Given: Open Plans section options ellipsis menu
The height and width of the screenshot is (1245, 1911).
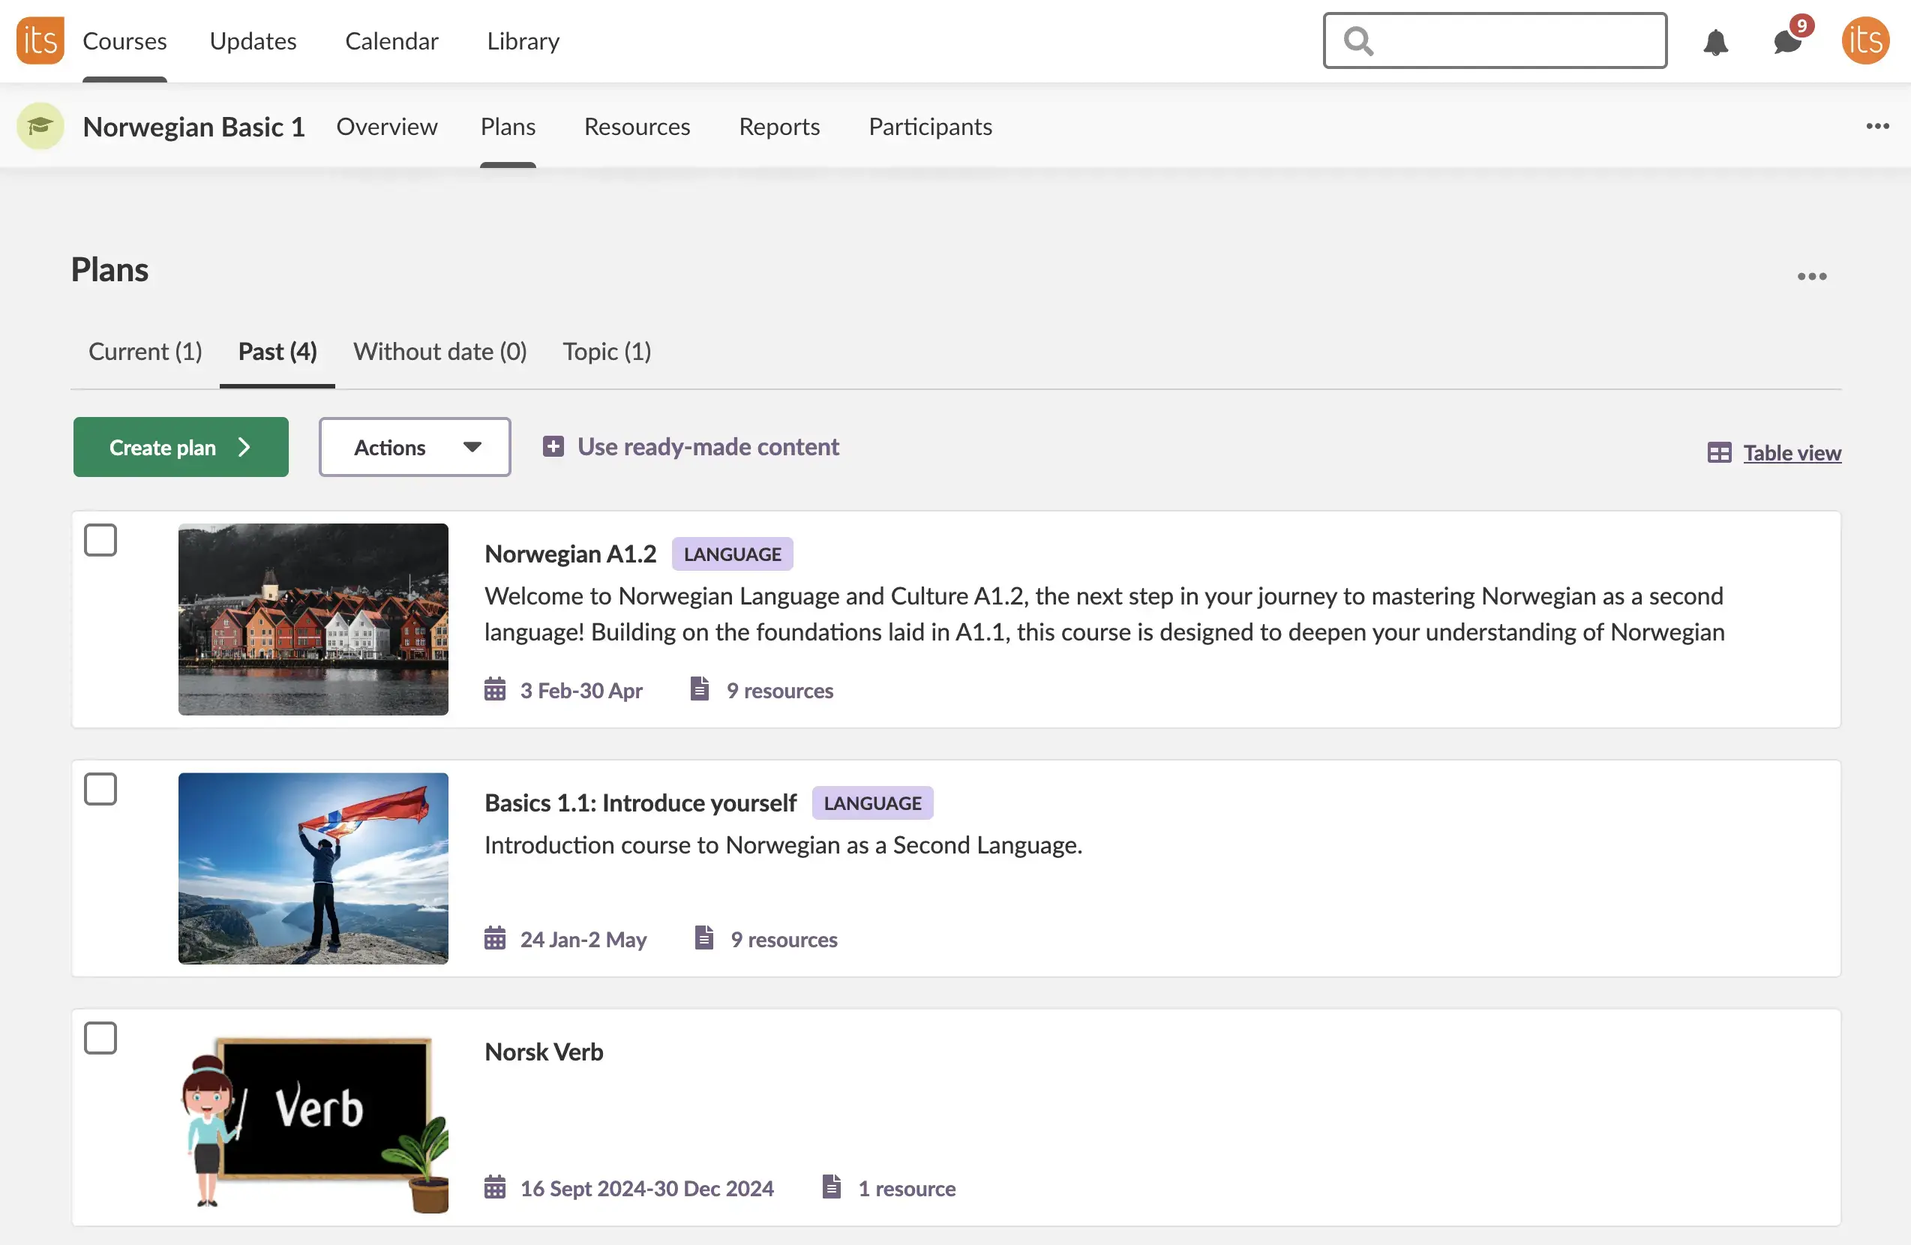Looking at the screenshot, I should [x=1811, y=276].
